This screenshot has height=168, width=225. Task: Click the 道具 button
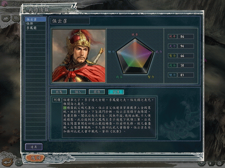(x=34, y=147)
